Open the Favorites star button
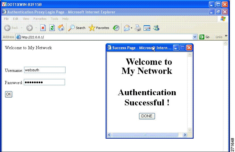 pyautogui.click(x=99, y=28)
